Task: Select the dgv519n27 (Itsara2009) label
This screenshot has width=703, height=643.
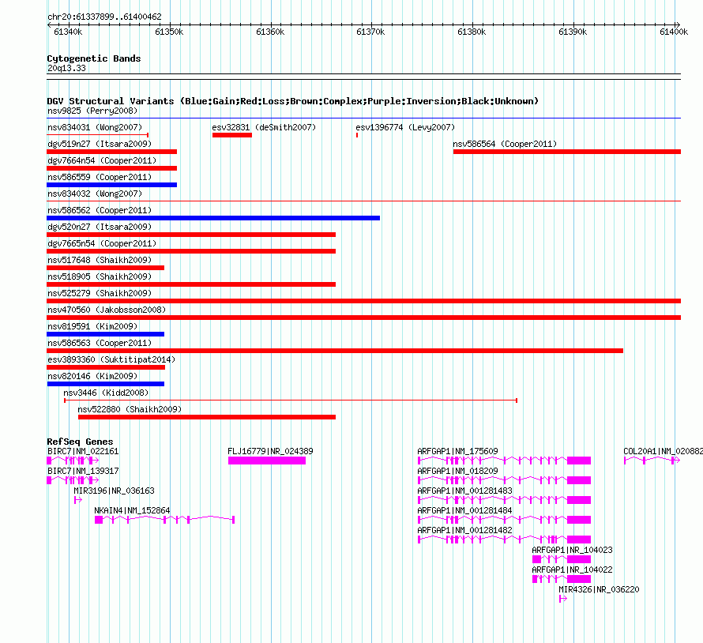Action: (x=100, y=144)
